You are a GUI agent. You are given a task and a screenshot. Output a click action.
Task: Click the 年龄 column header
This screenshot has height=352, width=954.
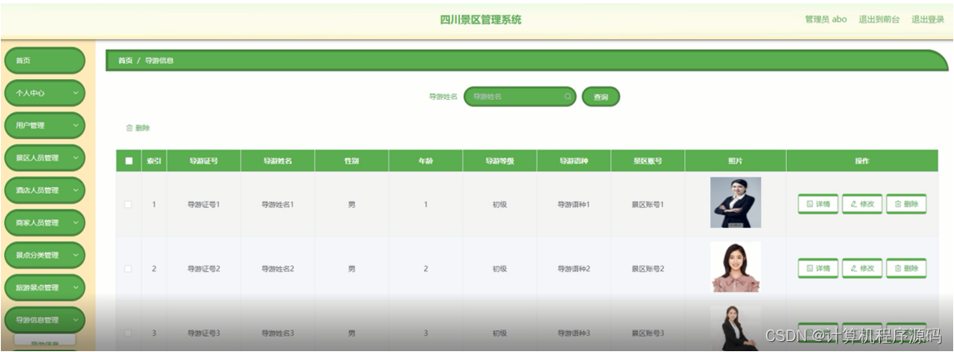426,161
